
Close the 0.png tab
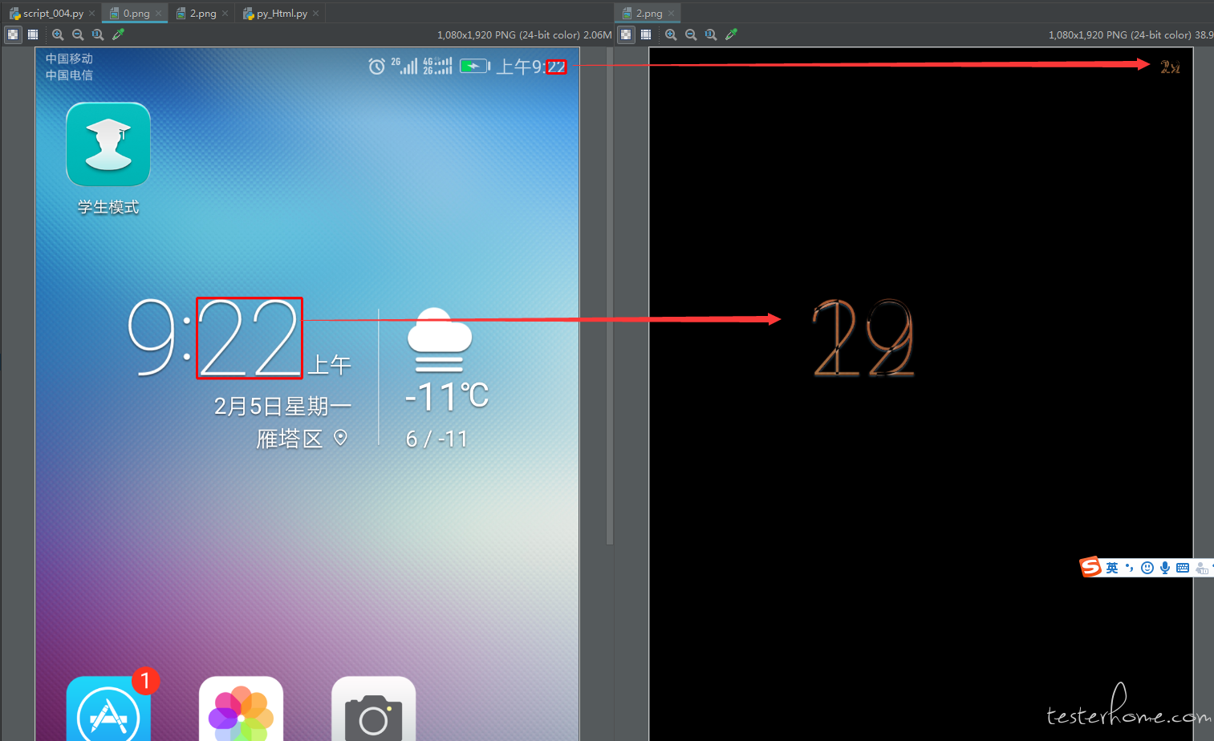(x=159, y=13)
